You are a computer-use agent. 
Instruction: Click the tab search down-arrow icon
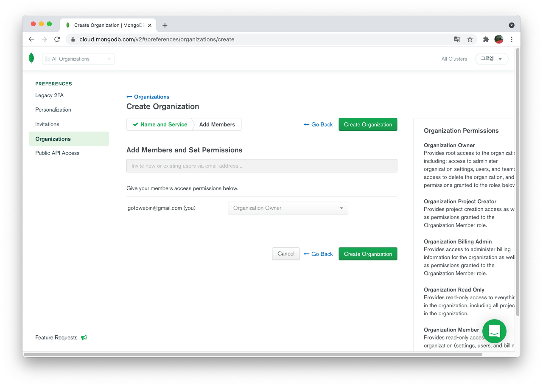point(512,25)
